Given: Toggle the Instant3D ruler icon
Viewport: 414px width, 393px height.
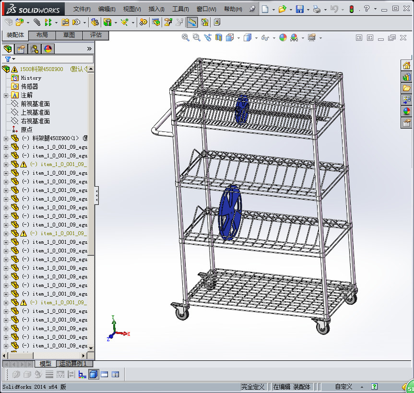Looking at the screenshot, I should pos(192,22).
